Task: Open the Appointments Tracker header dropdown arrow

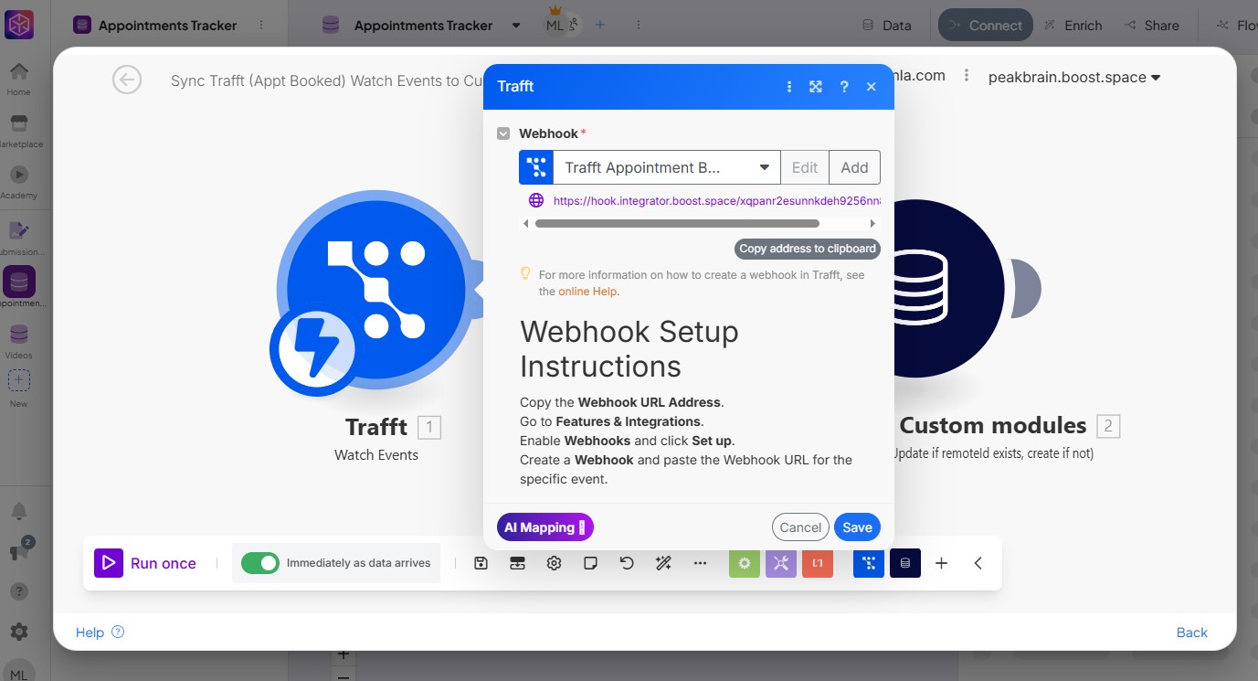Action: pos(517,26)
